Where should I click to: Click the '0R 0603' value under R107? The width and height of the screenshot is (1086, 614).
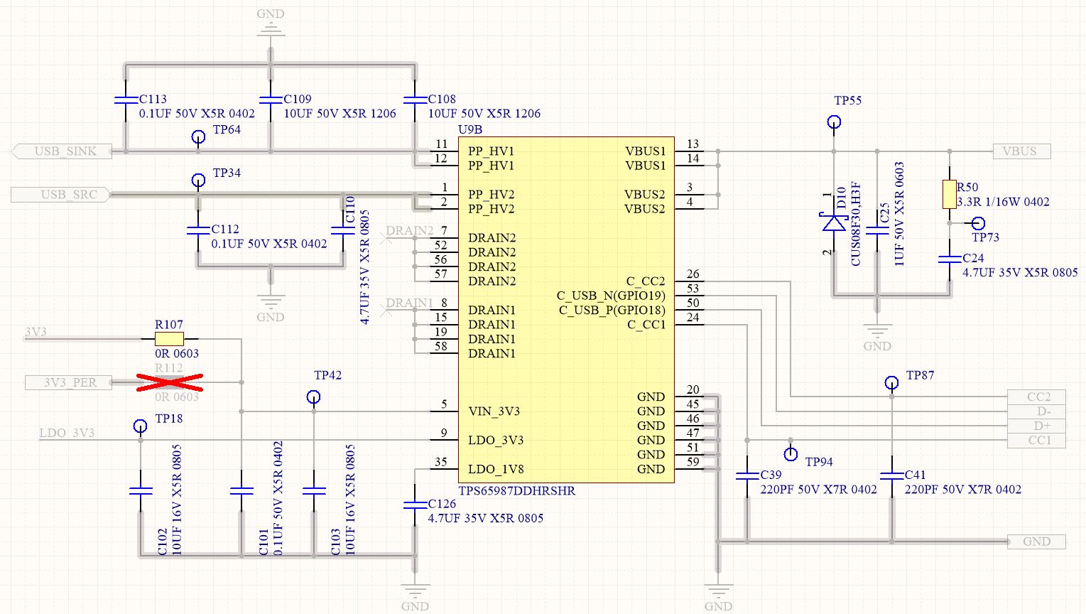(x=177, y=353)
